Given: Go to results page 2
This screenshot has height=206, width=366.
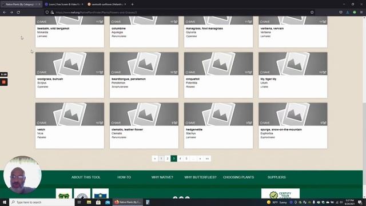Looking at the screenshot, I should point(168,159).
